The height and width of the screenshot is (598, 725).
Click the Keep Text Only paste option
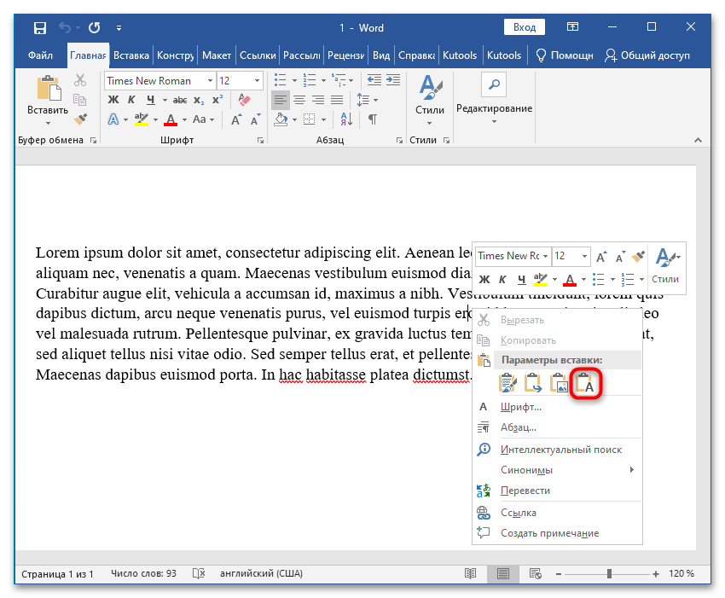(x=587, y=383)
